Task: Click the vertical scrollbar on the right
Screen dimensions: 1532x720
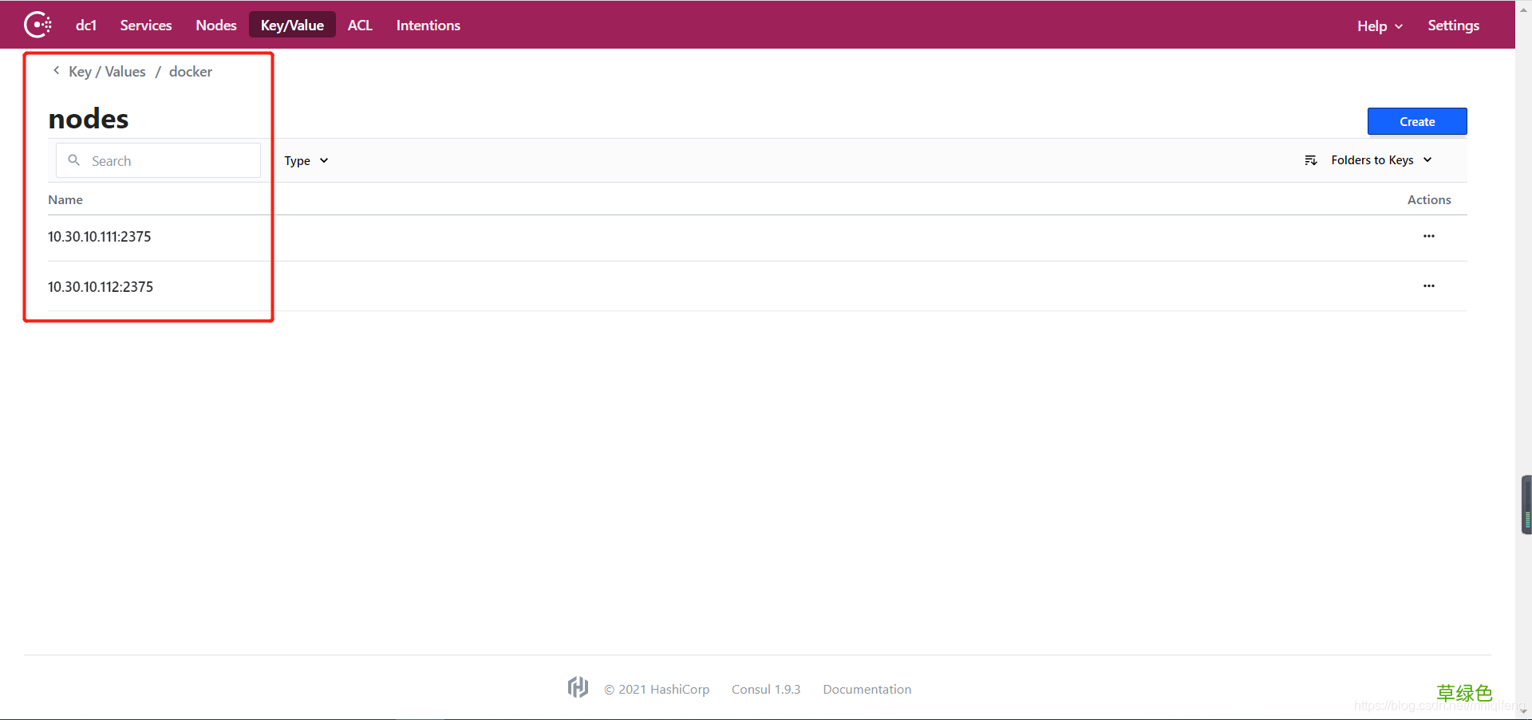Action: pos(1526,504)
